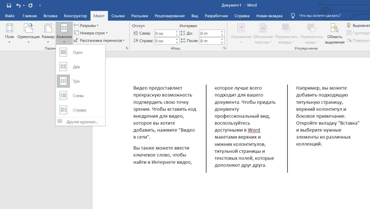Expand the Номера строк dropdown
Image resolution: width=370 pixels, height=209 pixels.
[x=91, y=33]
